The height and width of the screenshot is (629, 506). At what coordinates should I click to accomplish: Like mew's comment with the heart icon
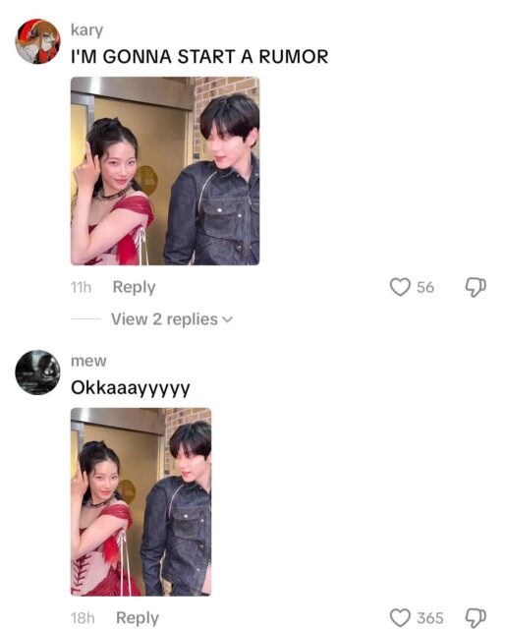[x=400, y=617]
